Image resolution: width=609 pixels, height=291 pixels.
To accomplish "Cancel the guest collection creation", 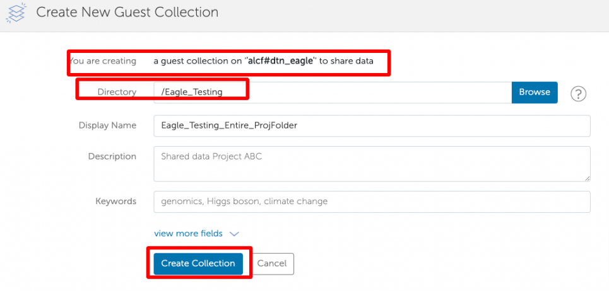I will tap(272, 263).
